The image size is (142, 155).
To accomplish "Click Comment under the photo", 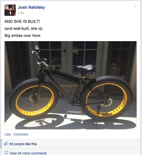I will (21, 134).
